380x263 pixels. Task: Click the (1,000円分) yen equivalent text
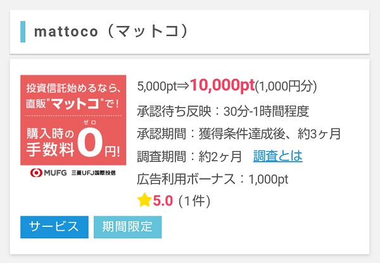[286, 87]
